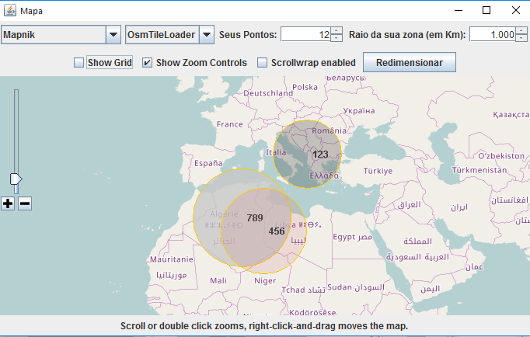Click the zoom in plus button
The width and height of the screenshot is (530, 337).
(x=9, y=203)
